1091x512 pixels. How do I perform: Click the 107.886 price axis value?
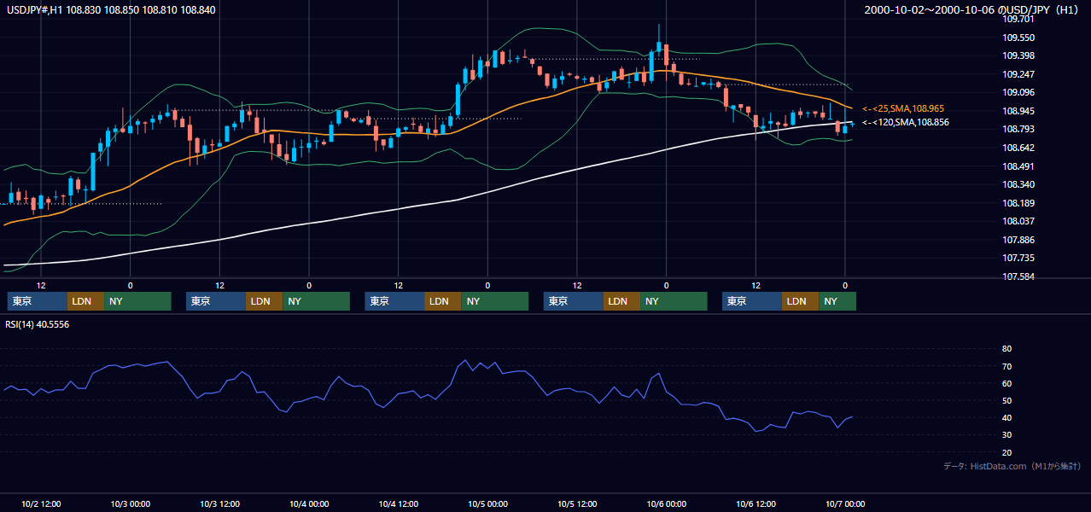[x=1018, y=240]
